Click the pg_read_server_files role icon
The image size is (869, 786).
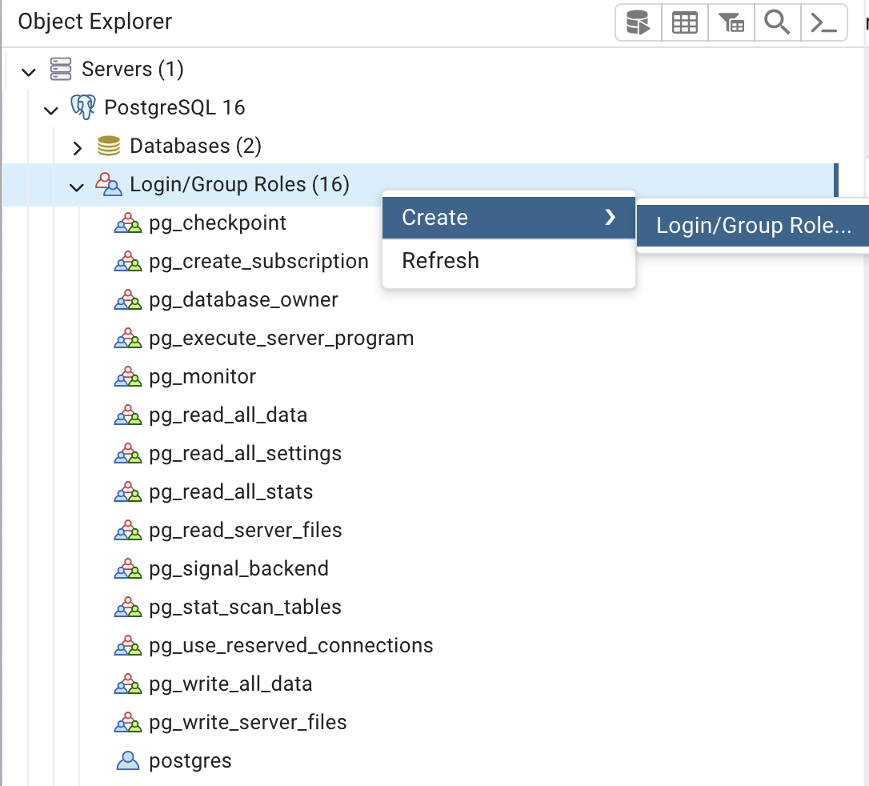[x=128, y=531]
